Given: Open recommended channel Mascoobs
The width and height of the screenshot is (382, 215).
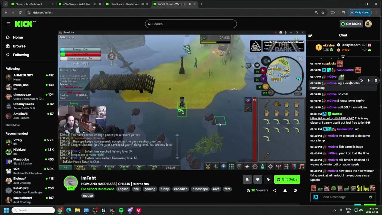Looking at the screenshot, I should [x=29, y=161].
